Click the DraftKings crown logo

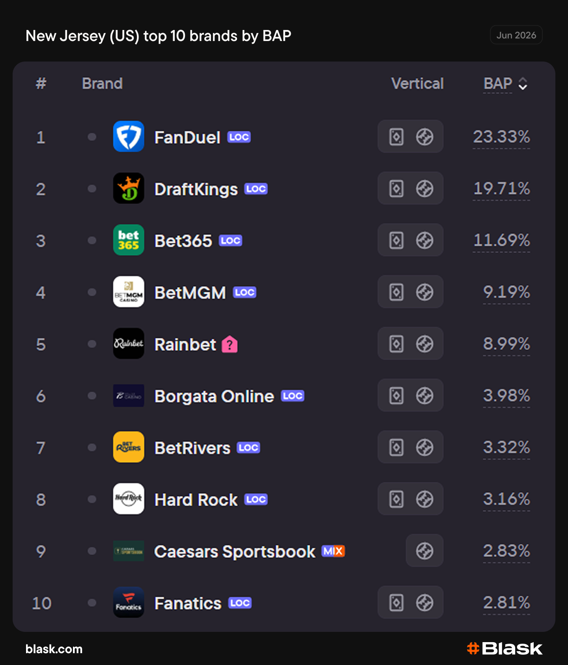pyautogui.click(x=129, y=188)
